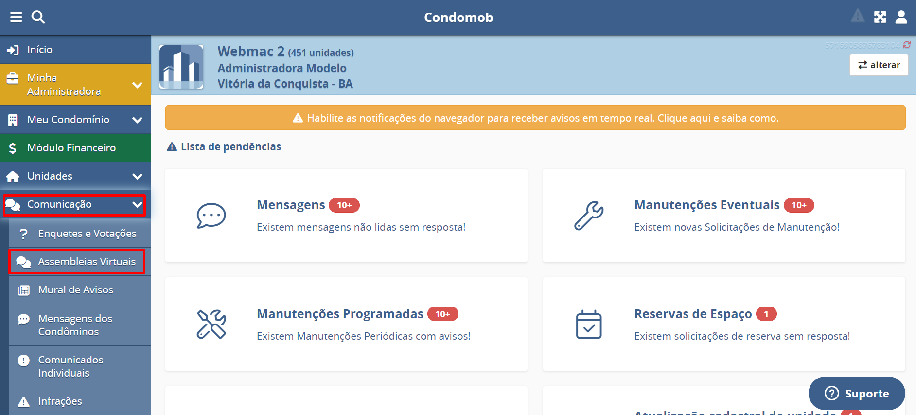Image resolution: width=916 pixels, height=415 pixels.
Task: Open the Suporte help button
Action: [x=857, y=393]
